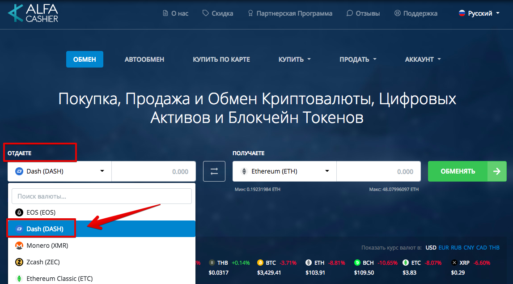The height and width of the screenshot is (284, 513).
Task: Click the Russian flag icon
Action: 462,13
